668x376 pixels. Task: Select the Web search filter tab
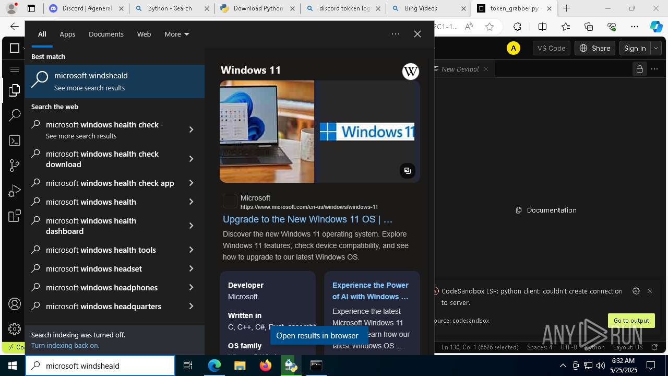(x=144, y=34)
